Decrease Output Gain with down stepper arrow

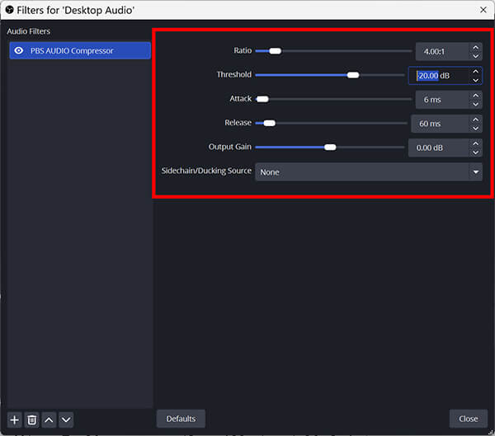tap(476, 152)
